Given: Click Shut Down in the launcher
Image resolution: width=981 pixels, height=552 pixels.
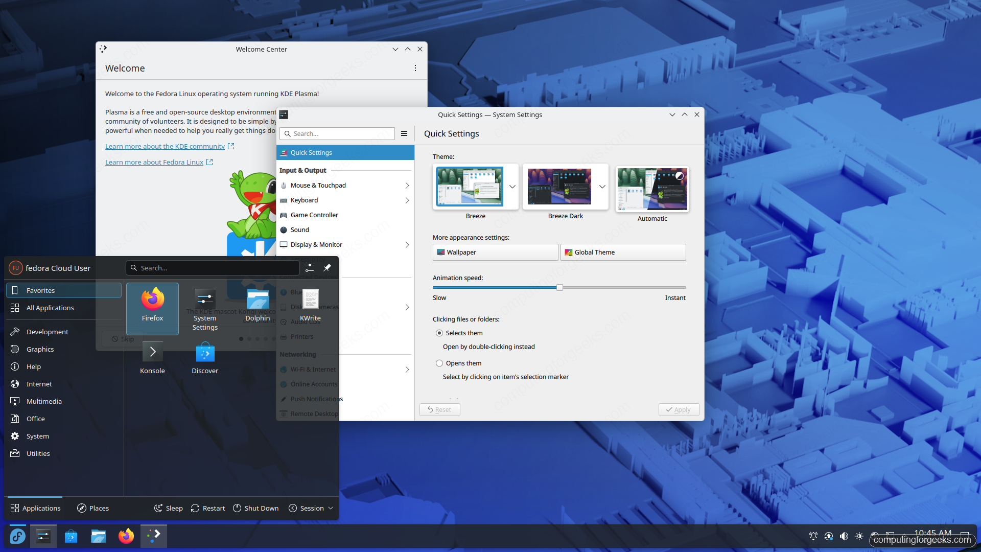Looking at the screenshot, I should tap(256, 508).
